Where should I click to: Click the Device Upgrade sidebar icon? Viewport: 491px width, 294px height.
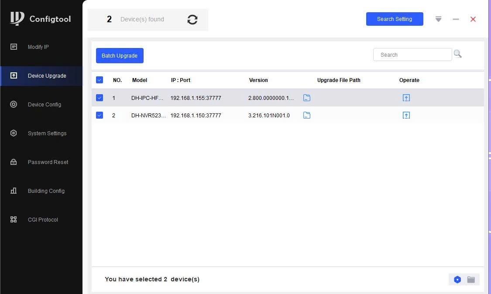click(14, 75)
